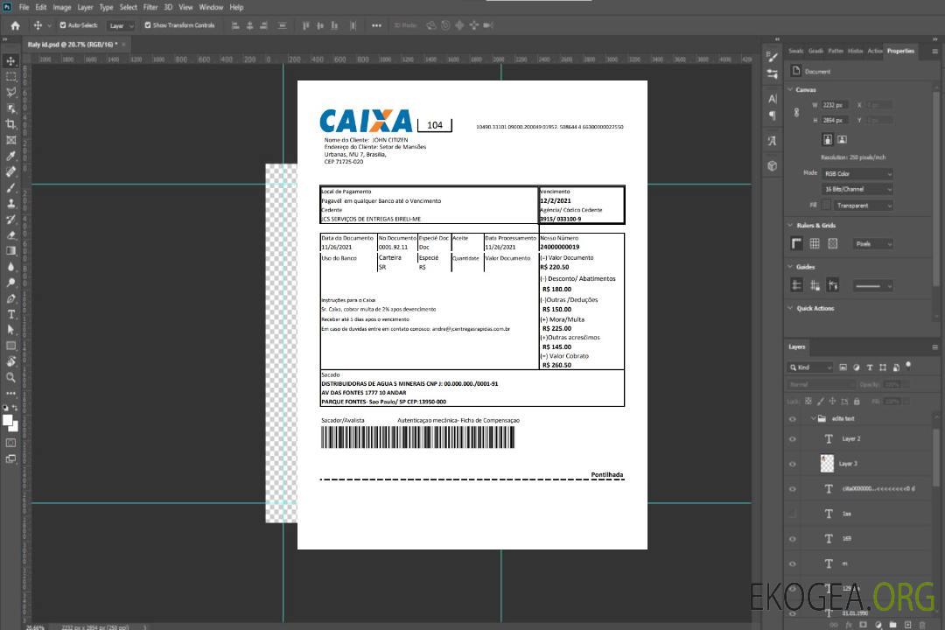Hide the '169' text layer
This screenshot has height=630, width=945.
(793, 539)
